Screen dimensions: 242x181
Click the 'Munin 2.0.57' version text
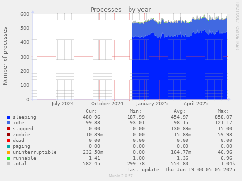[121, 176]
